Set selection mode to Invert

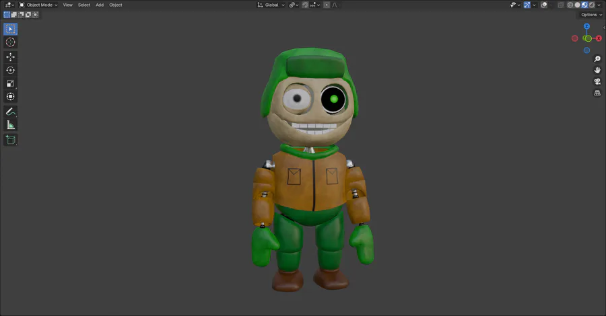click(x=28, y=15)
